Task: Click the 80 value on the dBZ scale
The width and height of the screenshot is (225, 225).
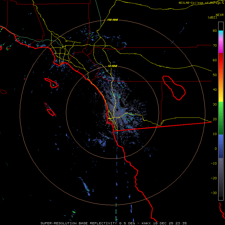Action: pyautogui.click(x=215, y=31)
